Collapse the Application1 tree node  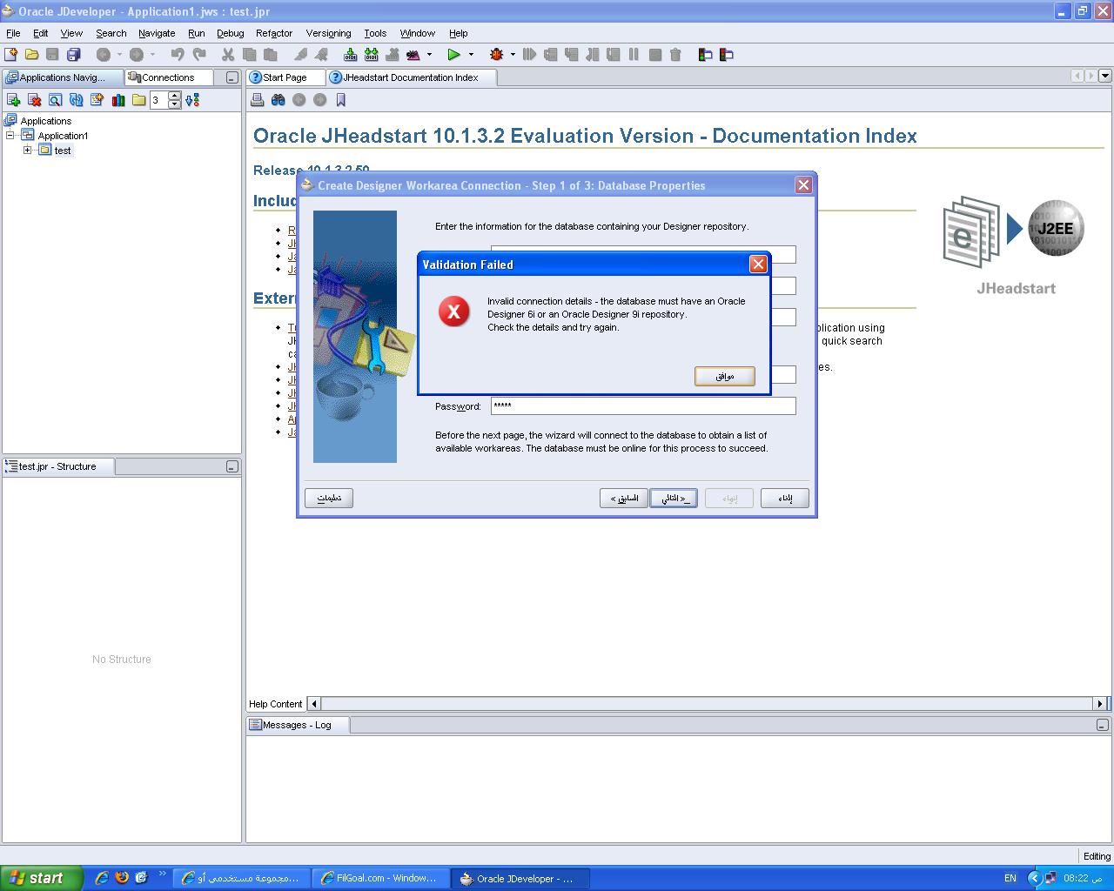coord(10,136)
